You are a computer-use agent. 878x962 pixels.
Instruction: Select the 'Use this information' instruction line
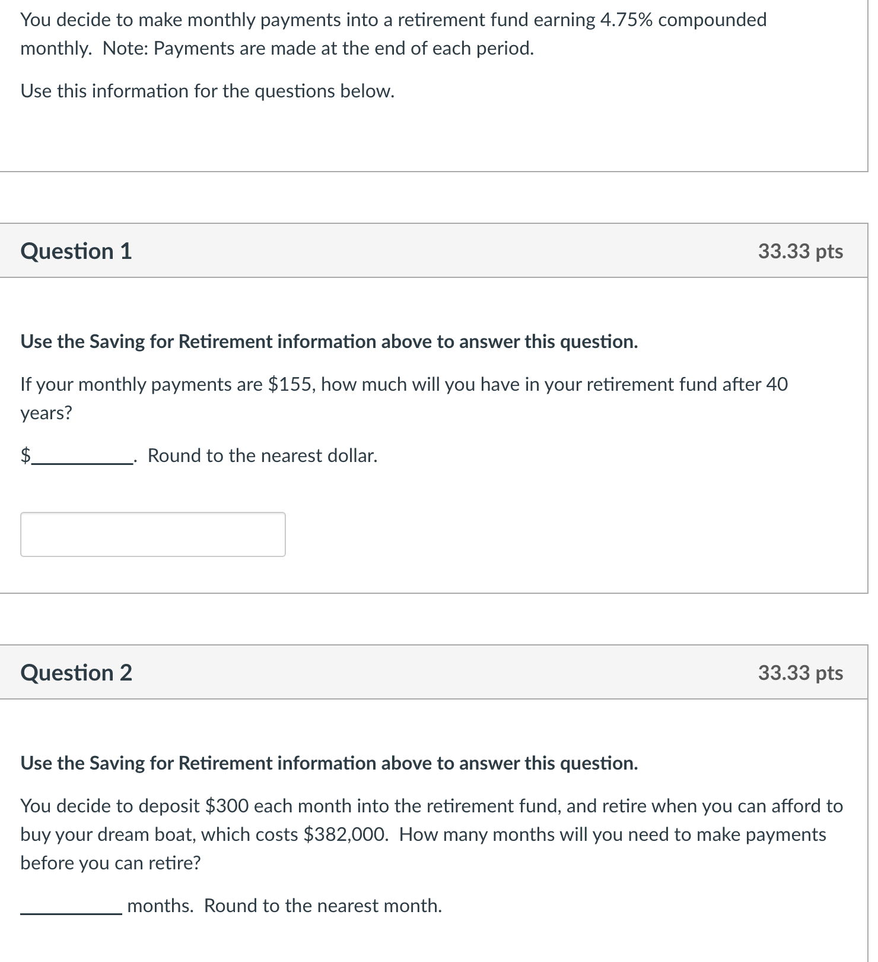206,91
